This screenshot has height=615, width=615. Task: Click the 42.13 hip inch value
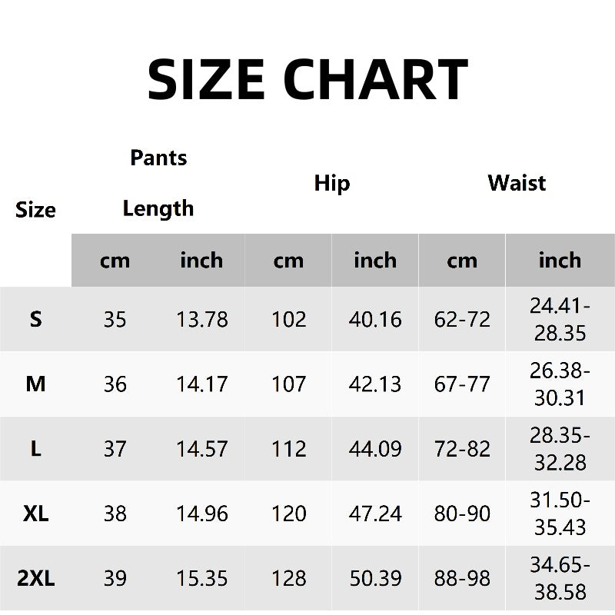(x=375, y=384)
